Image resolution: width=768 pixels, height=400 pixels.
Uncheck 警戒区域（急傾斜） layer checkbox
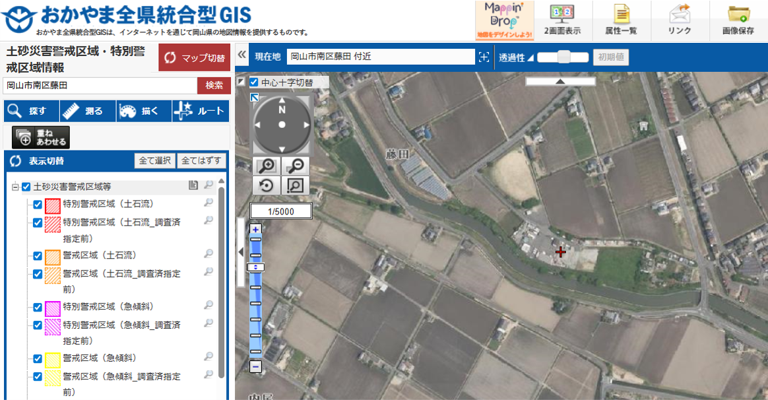(38, 358)
